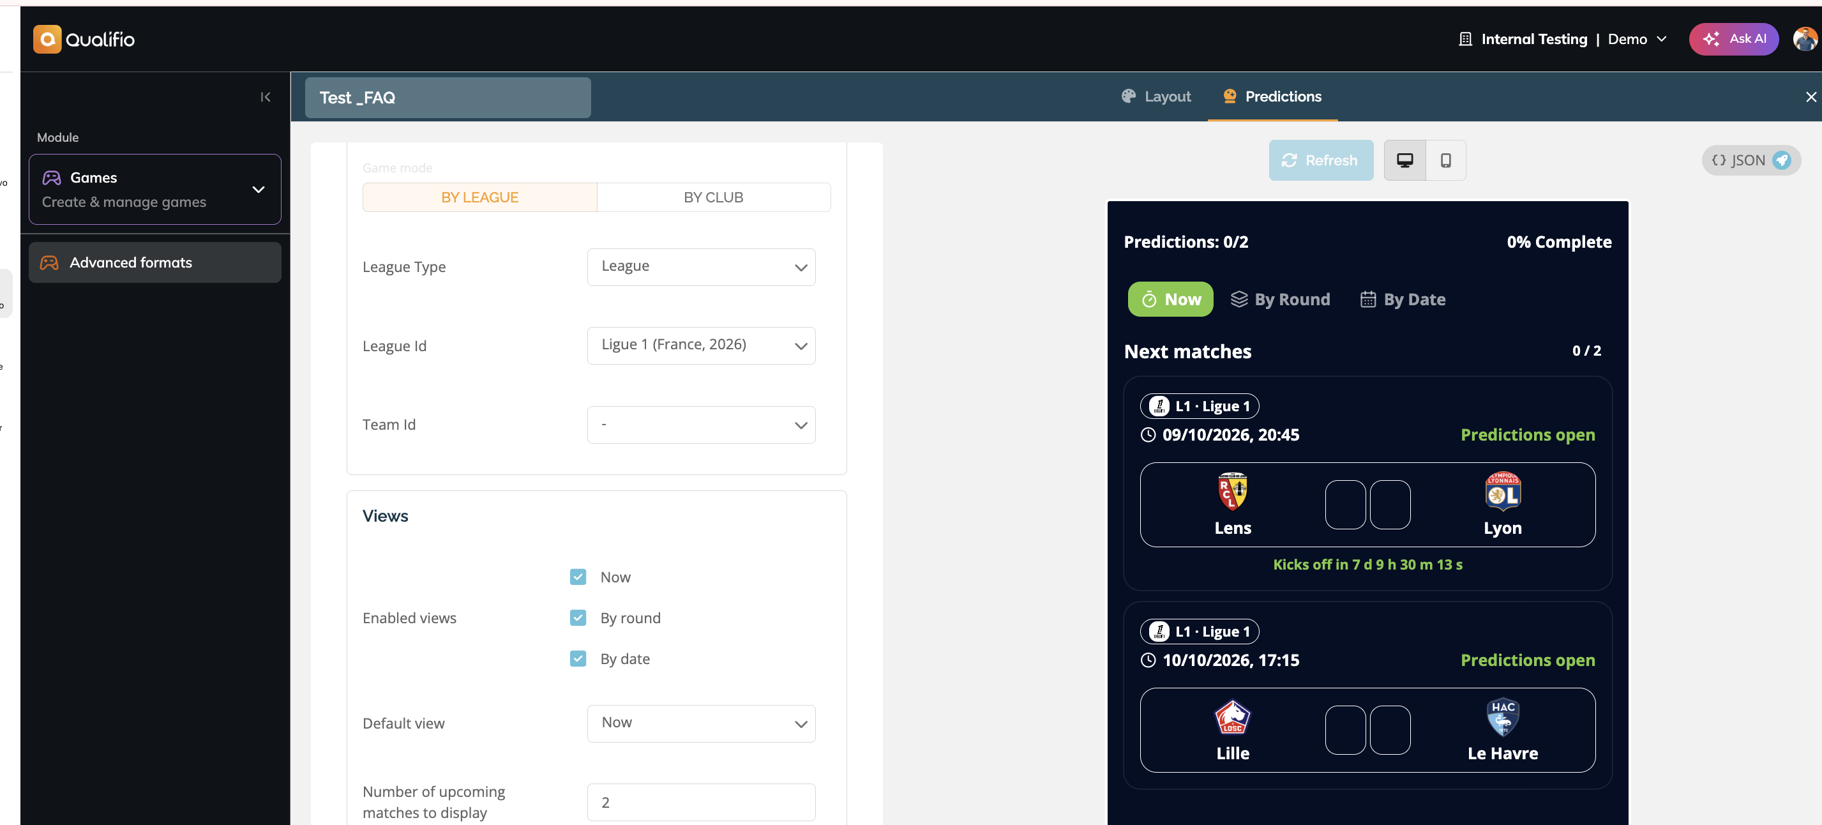Switch to the Layout tab
Viewport: 1822px width, 825px height.
pyautogui.click(x=1156, y=96)
